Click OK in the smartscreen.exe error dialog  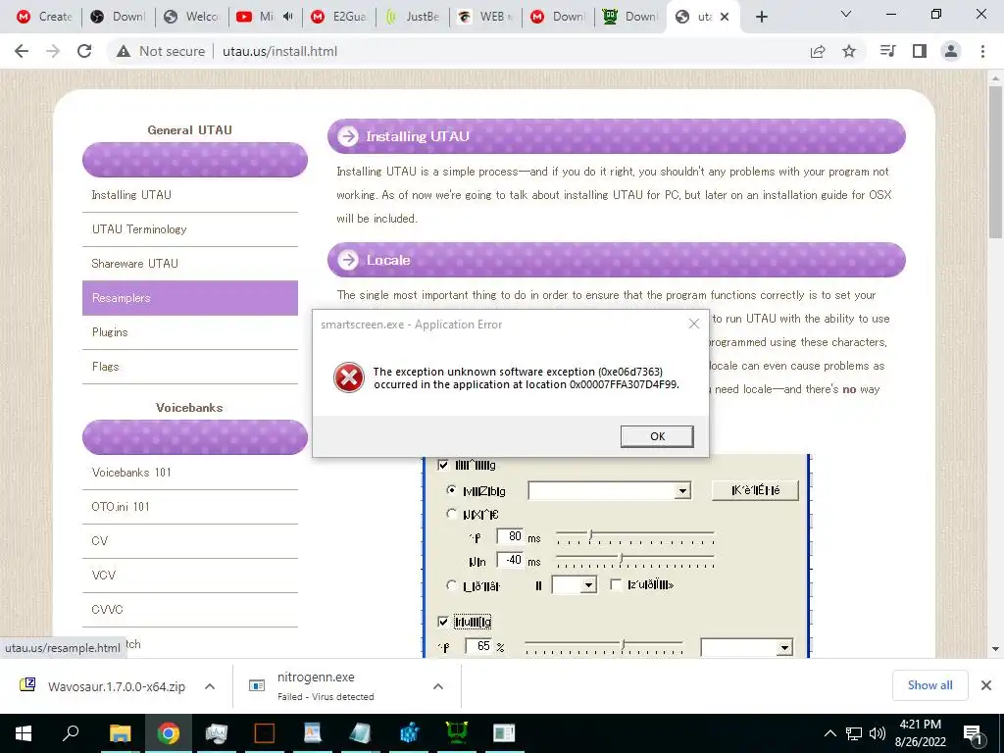click(657, 436)
